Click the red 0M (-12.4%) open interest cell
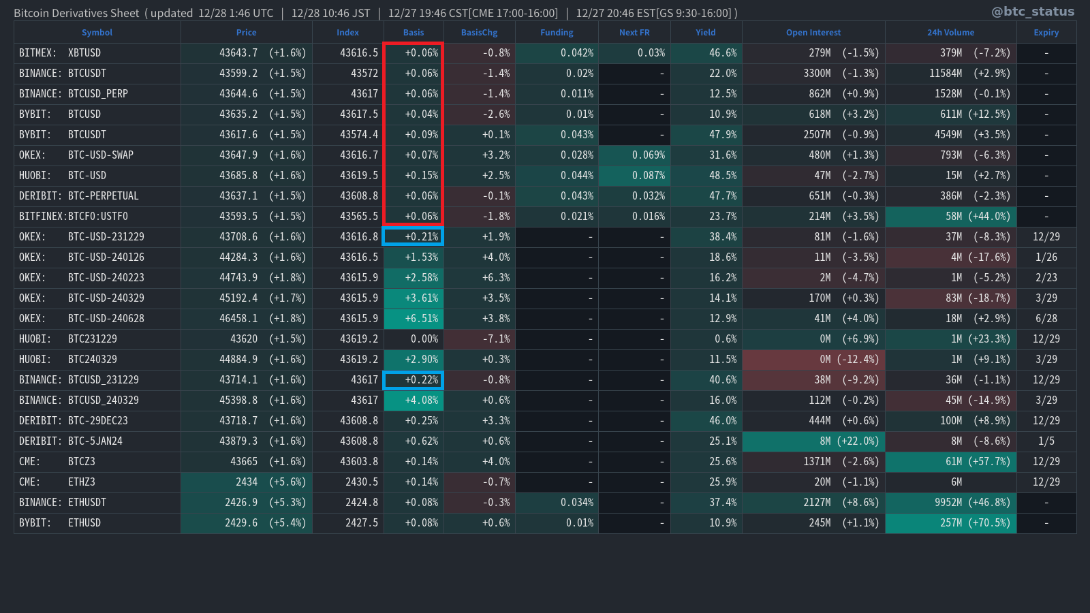Image resolution: width=1090 pixels, height=613 pixels. coord(813,360)
